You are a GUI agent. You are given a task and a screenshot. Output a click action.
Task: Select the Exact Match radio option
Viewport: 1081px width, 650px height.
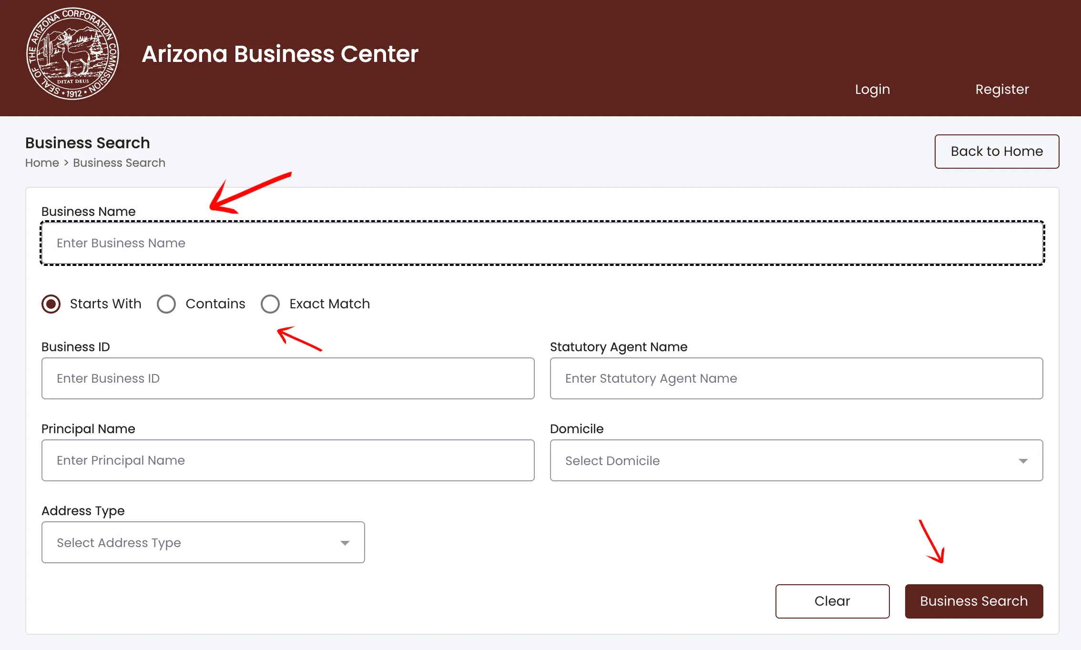[x=270, y=304]
